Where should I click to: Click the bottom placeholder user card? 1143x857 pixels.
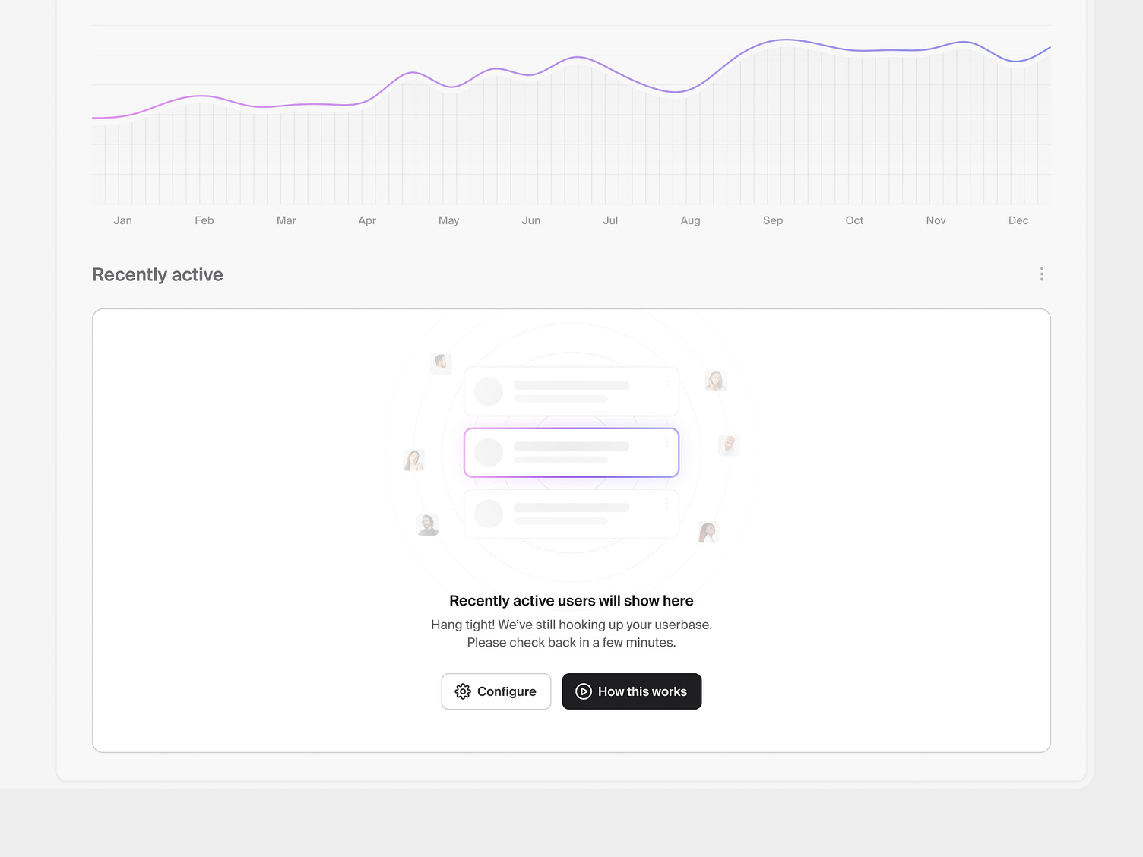571,514
